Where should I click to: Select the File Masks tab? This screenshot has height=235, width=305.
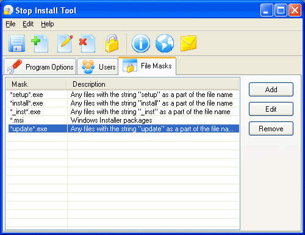click(147, 66)
